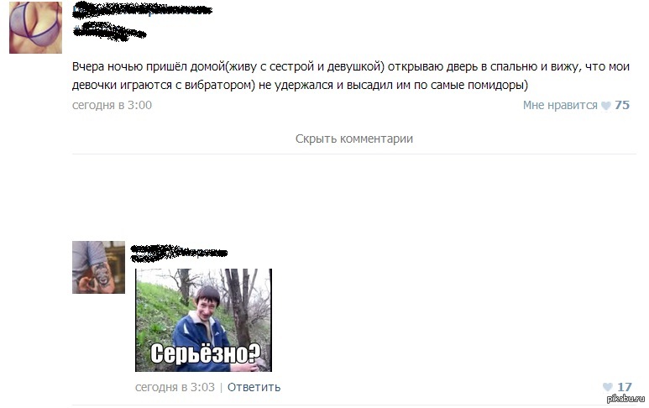This screenshot has height=408, width=649.
Task: Click the heart icon beside 17 likes
Action: (607, 387)
